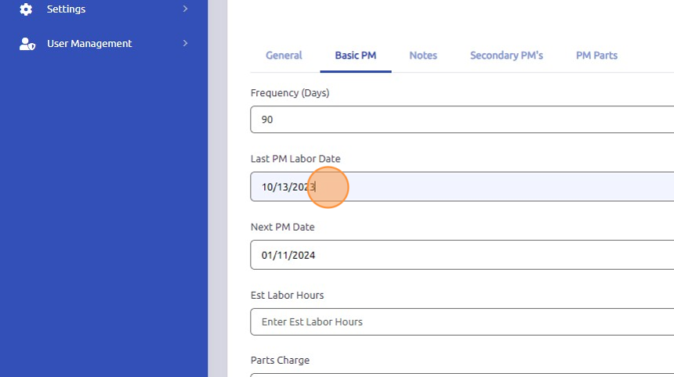This screenshot has width=674, height=377.
Task: Select the Next PM Date field
Action: (x=462, y=255)
